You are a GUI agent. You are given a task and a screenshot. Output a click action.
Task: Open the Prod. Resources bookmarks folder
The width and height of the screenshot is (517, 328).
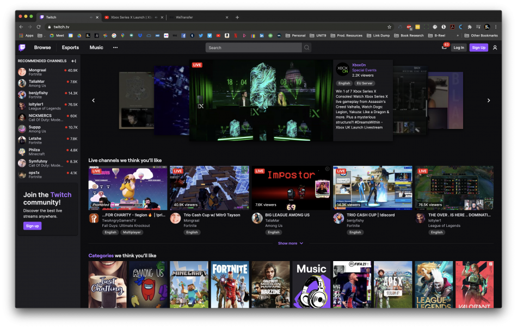(346, 35)
